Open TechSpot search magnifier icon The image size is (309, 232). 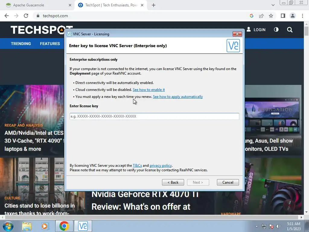coord(290,30)
